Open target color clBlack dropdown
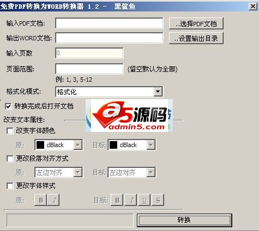The image size is (259, 231). (150, 145)
